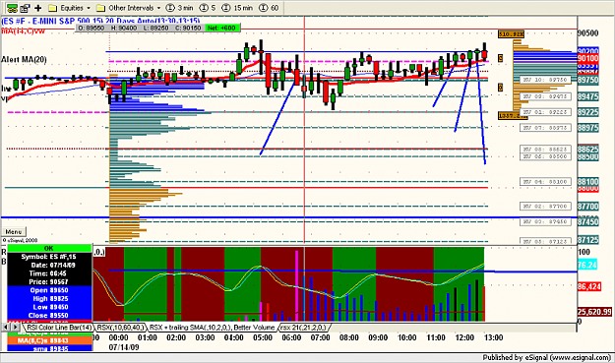Expand the Other Intervals dropdown arrow
The width and height of the screenshot is (615, 363).
tap(158, 8)
